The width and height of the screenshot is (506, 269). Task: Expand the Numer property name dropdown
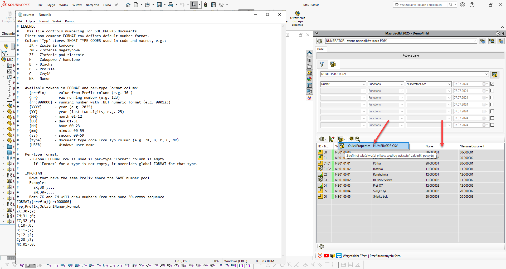[x=364, y=84]
